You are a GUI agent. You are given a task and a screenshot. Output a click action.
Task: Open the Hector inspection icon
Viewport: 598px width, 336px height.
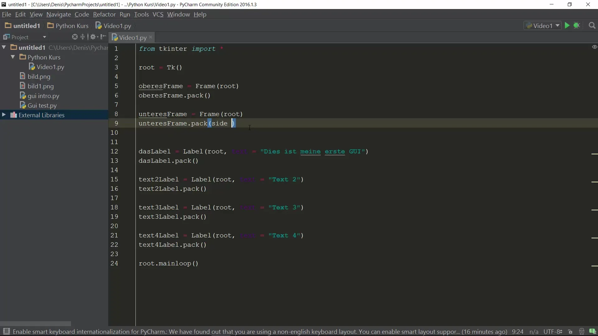[581, 332]
